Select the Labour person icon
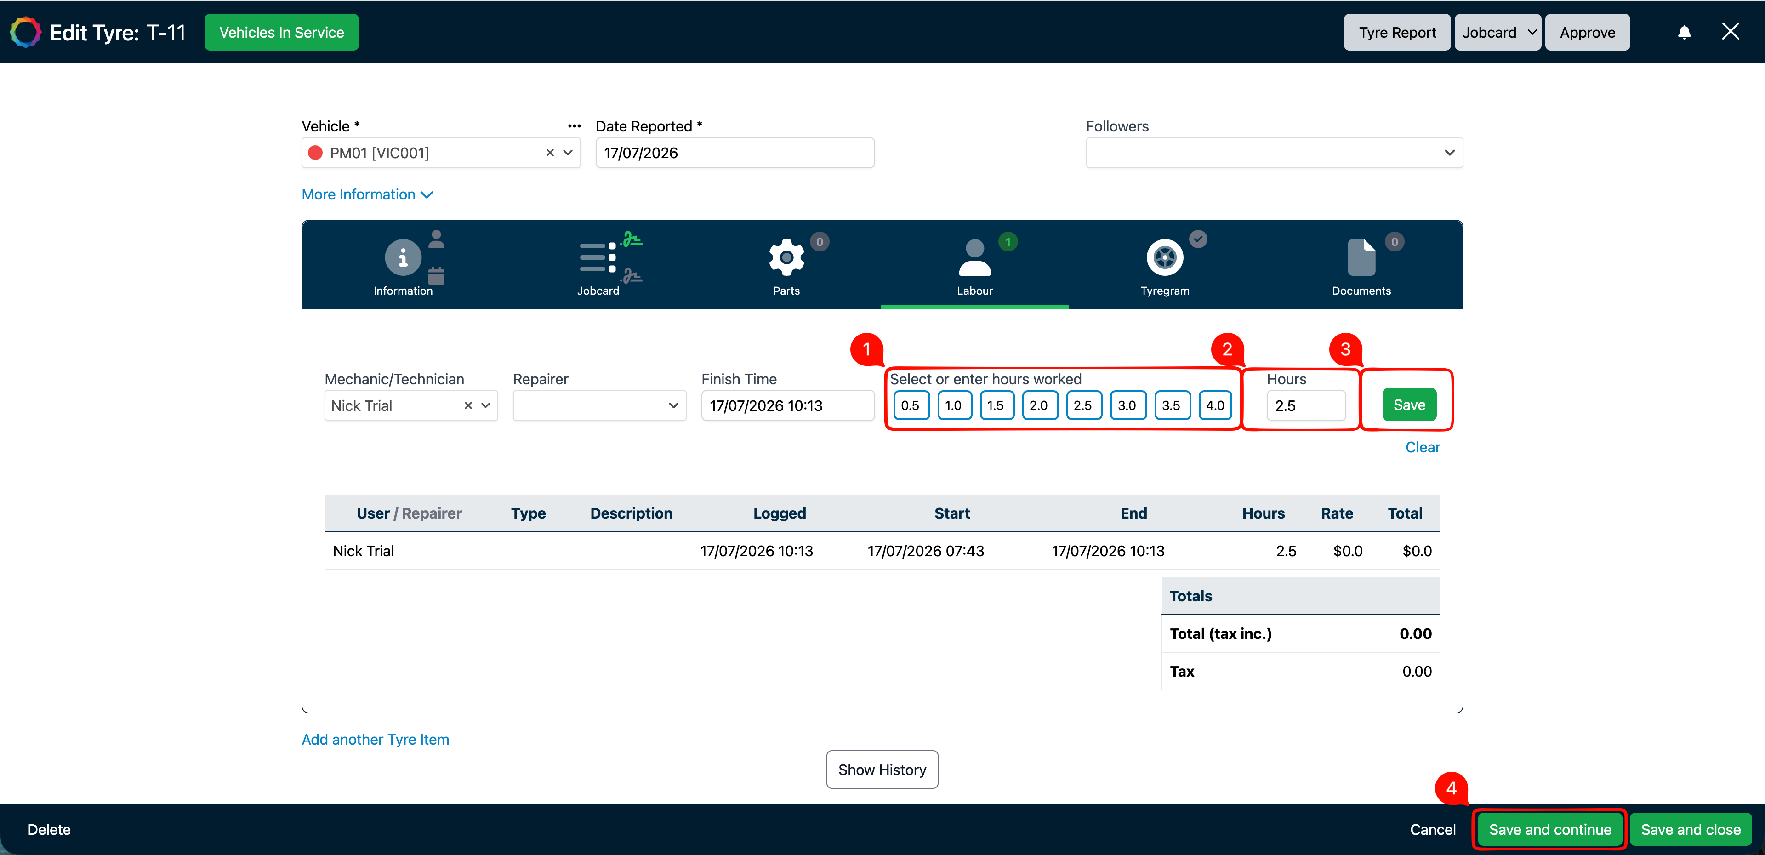Viewport: 1765px width, 855px height. coord(974,257)
